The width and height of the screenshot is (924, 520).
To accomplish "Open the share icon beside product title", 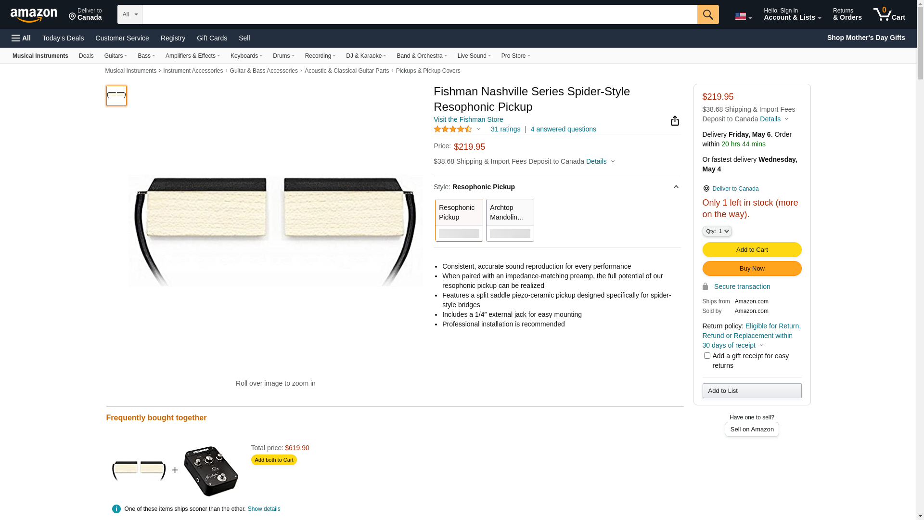I will [675, 121].
